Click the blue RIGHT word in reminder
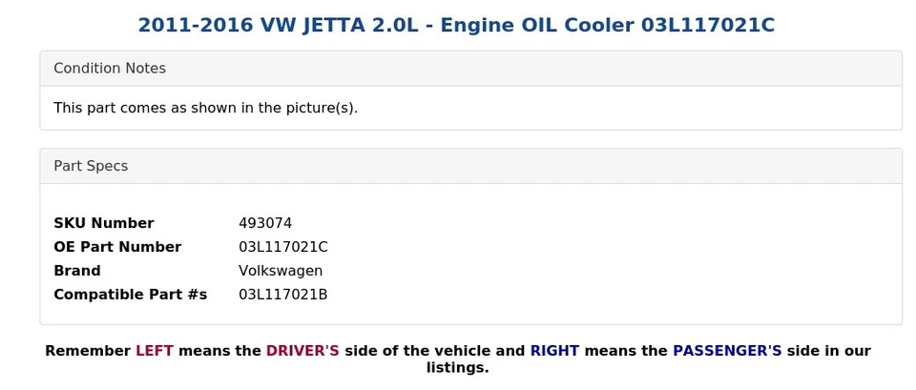 pyautogui.click(x=554, y=351)
